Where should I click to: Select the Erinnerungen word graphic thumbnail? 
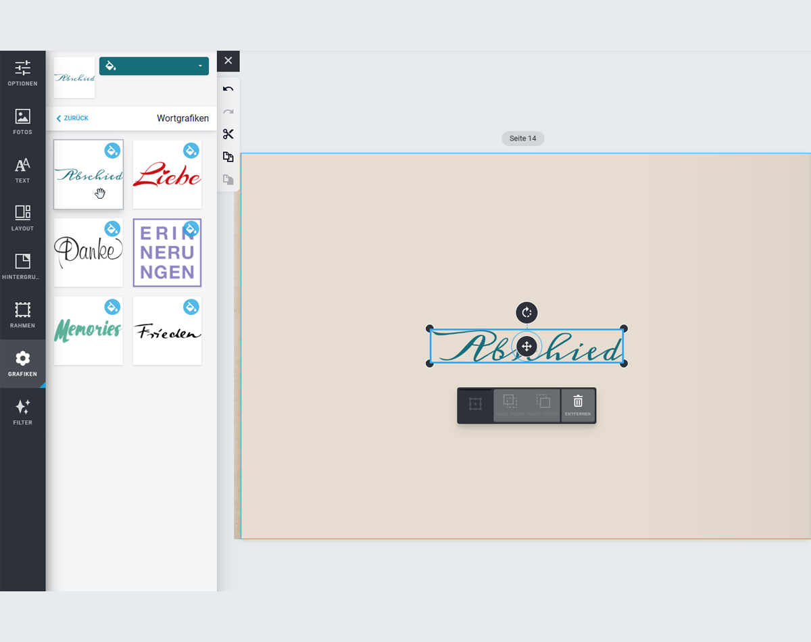[167, 253]
